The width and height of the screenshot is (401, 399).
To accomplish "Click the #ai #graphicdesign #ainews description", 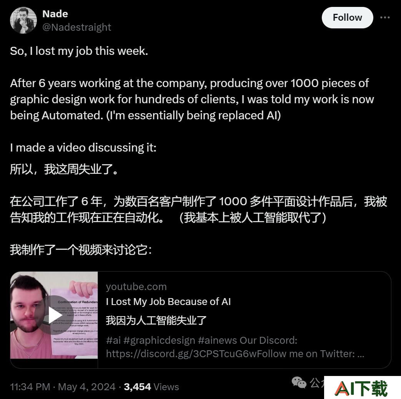I will (201, 340).
